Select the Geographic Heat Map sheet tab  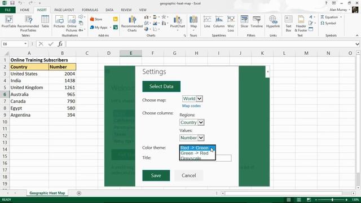(x=47, y=193)
